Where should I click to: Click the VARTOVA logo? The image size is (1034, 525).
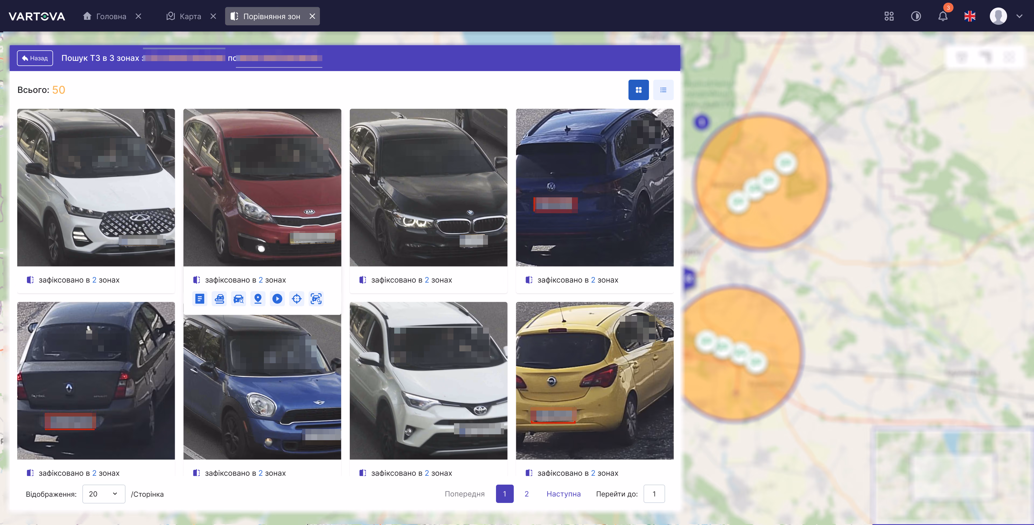[37, 16]
